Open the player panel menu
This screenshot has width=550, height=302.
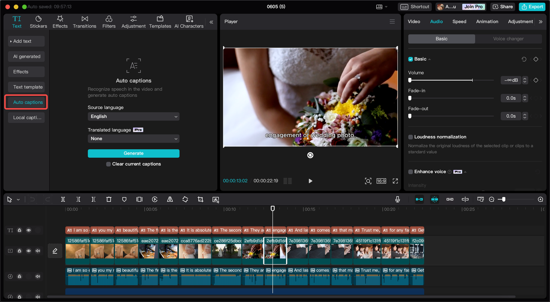point(392,21)
